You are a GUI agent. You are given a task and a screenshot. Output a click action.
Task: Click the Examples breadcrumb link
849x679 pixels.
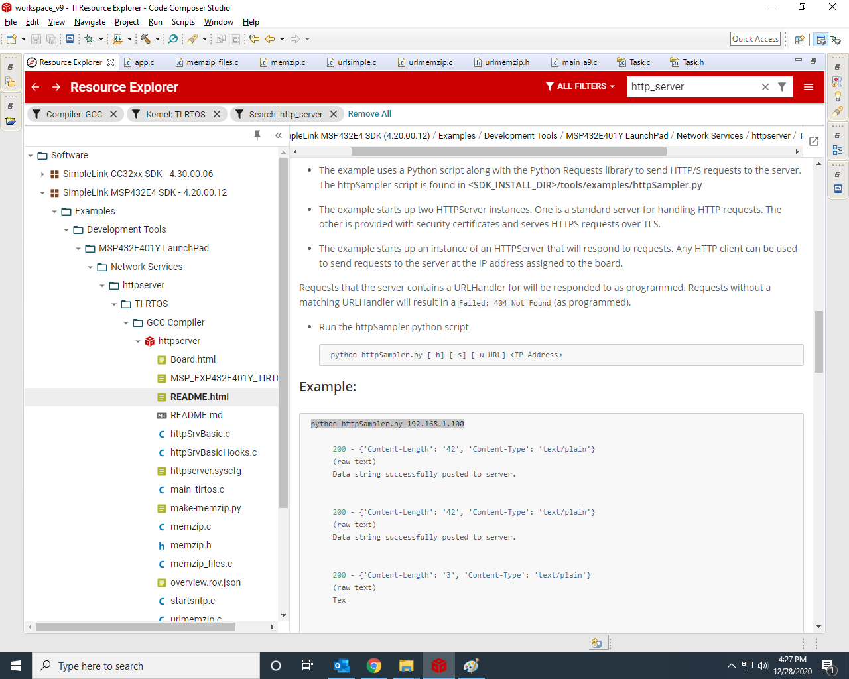457,135
